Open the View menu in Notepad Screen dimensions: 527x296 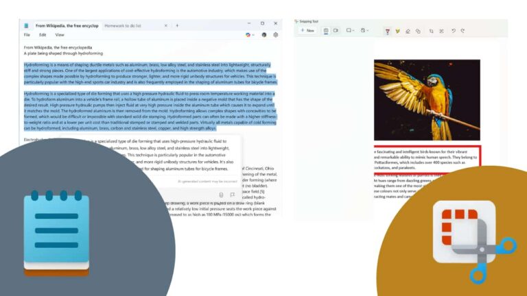[60, 35]
